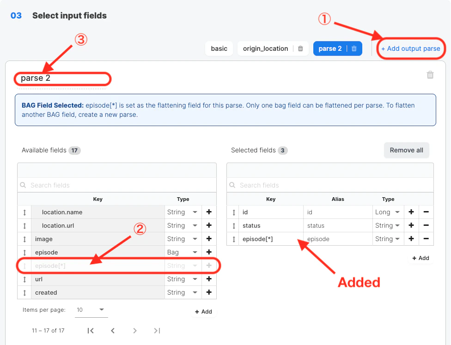Open Long type dropdown for id

[x=388, y=212]
